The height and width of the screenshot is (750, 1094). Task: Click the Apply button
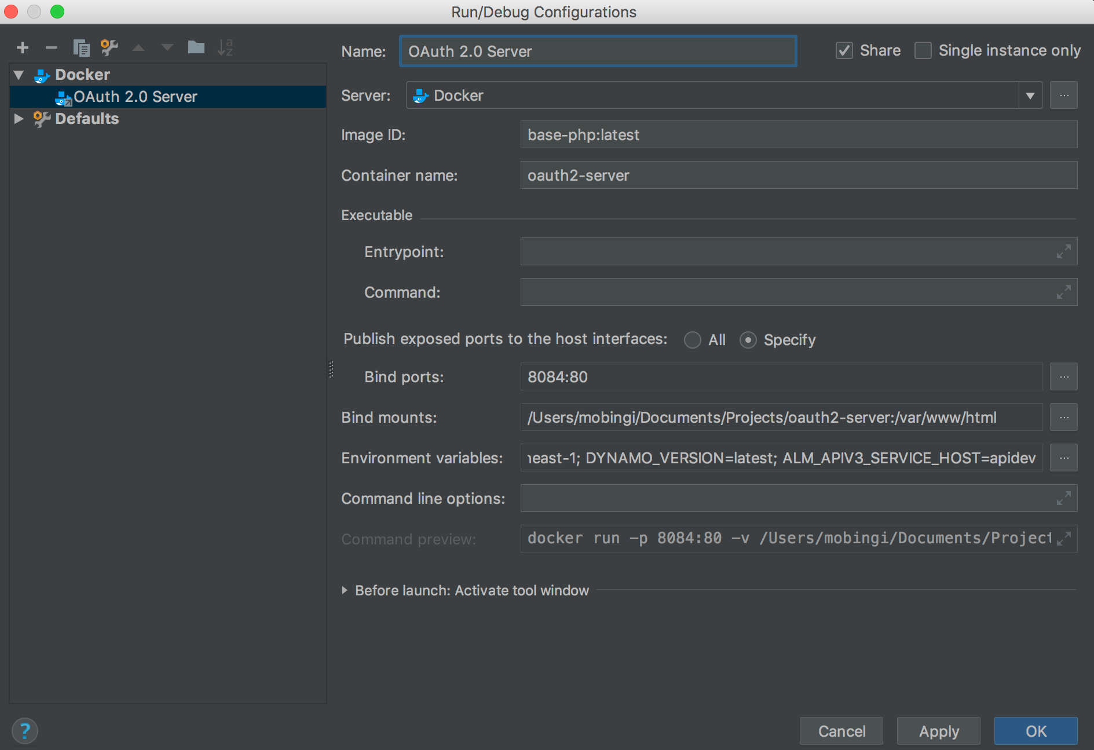click(939, 731)
